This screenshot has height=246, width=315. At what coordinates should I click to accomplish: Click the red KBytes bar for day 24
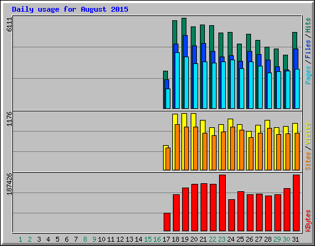[231, 215]
